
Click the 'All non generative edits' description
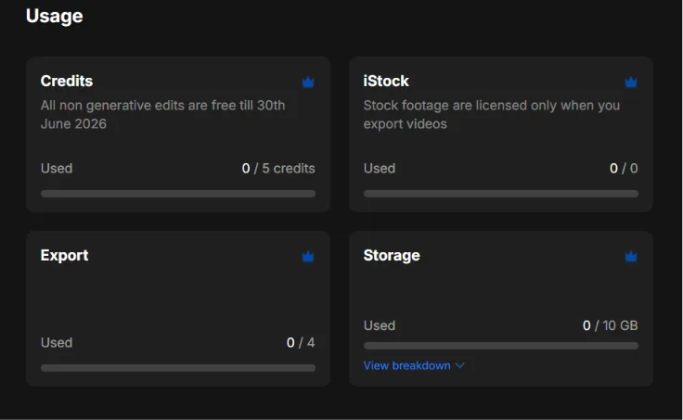(x=163, y=114)
